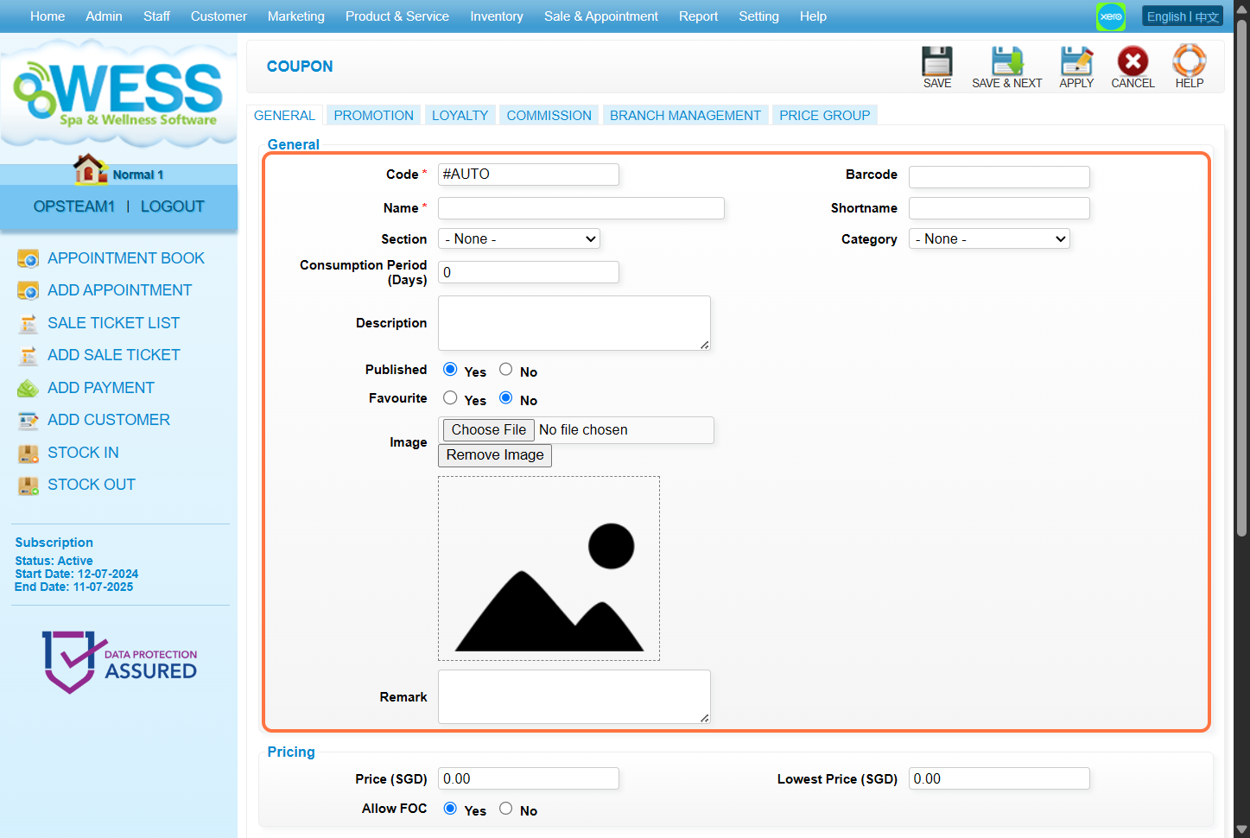Open Help via the lifebuoy icon
The height and width of the screenshot is (838, 1250).
[x=1189, y=62]
